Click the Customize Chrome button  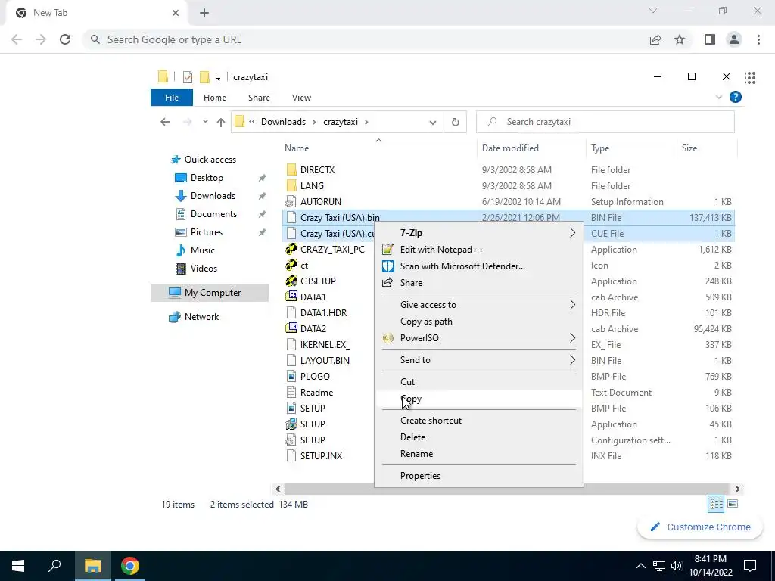(700, 527)
